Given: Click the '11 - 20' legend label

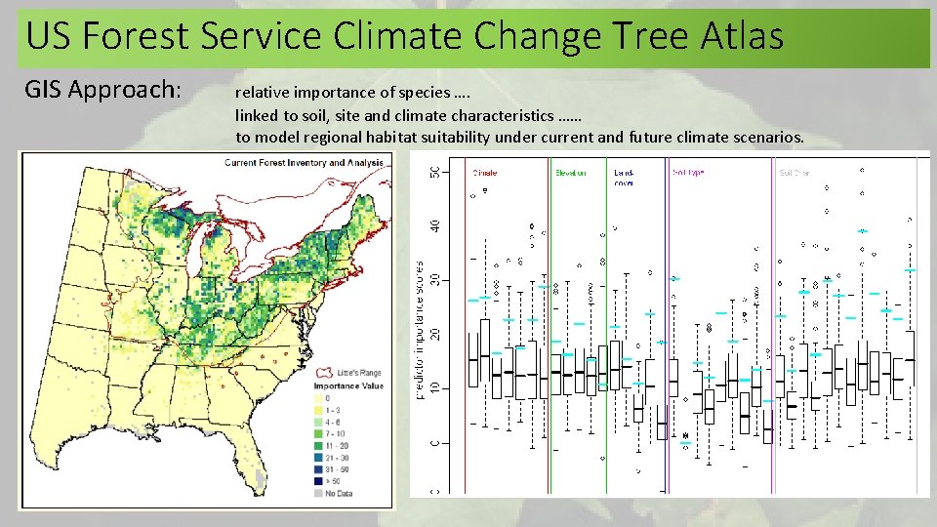Looking at the screenshot, I should (337, 446).
